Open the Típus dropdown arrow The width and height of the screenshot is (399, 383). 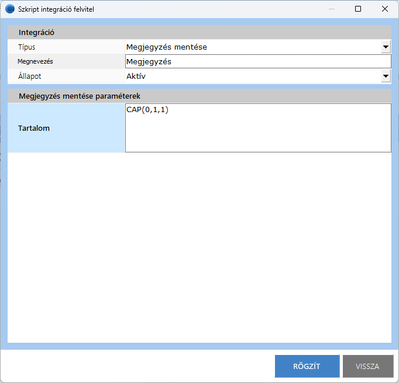(x=386, y=47)
